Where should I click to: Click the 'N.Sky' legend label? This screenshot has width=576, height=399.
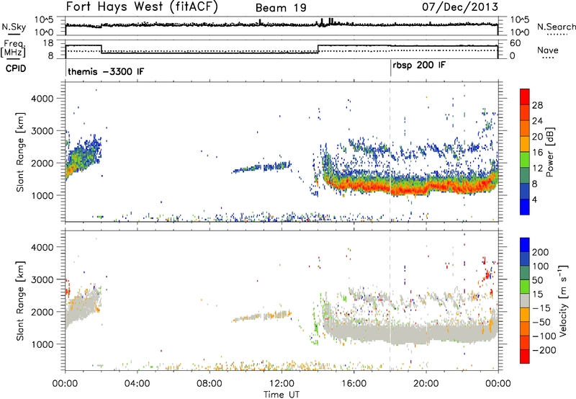(x=14, y=27)
